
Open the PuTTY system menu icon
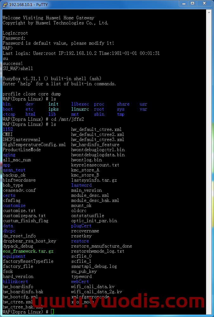[5, 4]
